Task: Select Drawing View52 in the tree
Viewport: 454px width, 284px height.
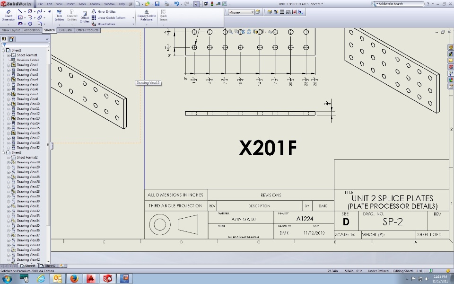Action: (x=28, y=148)
